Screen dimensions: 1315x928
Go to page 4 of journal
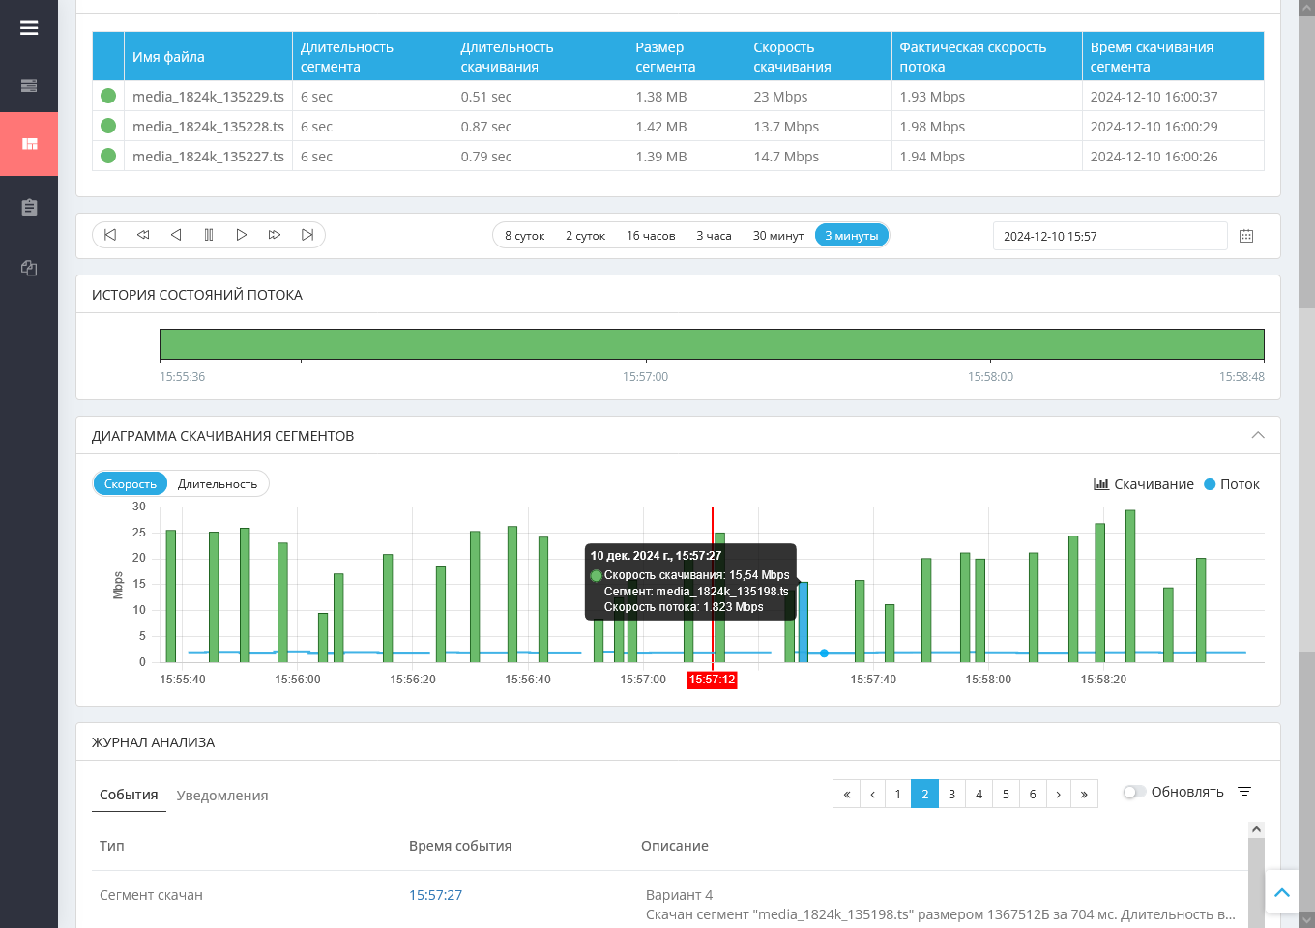tap(979, 794)
